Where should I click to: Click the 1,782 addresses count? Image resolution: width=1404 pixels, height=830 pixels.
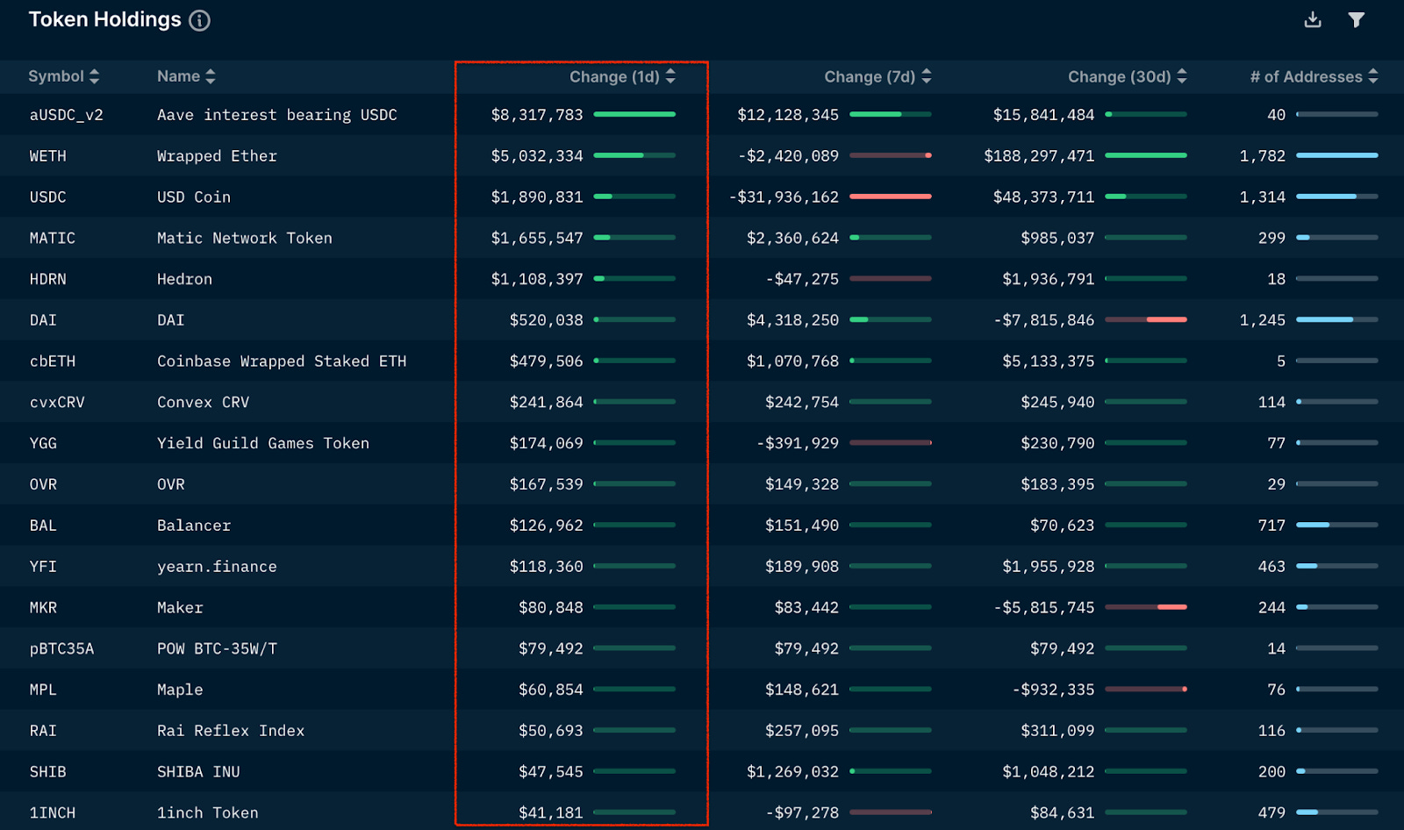[1263, 156]
